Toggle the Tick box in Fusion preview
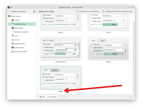The image size is (142, 108). (91, 15)
